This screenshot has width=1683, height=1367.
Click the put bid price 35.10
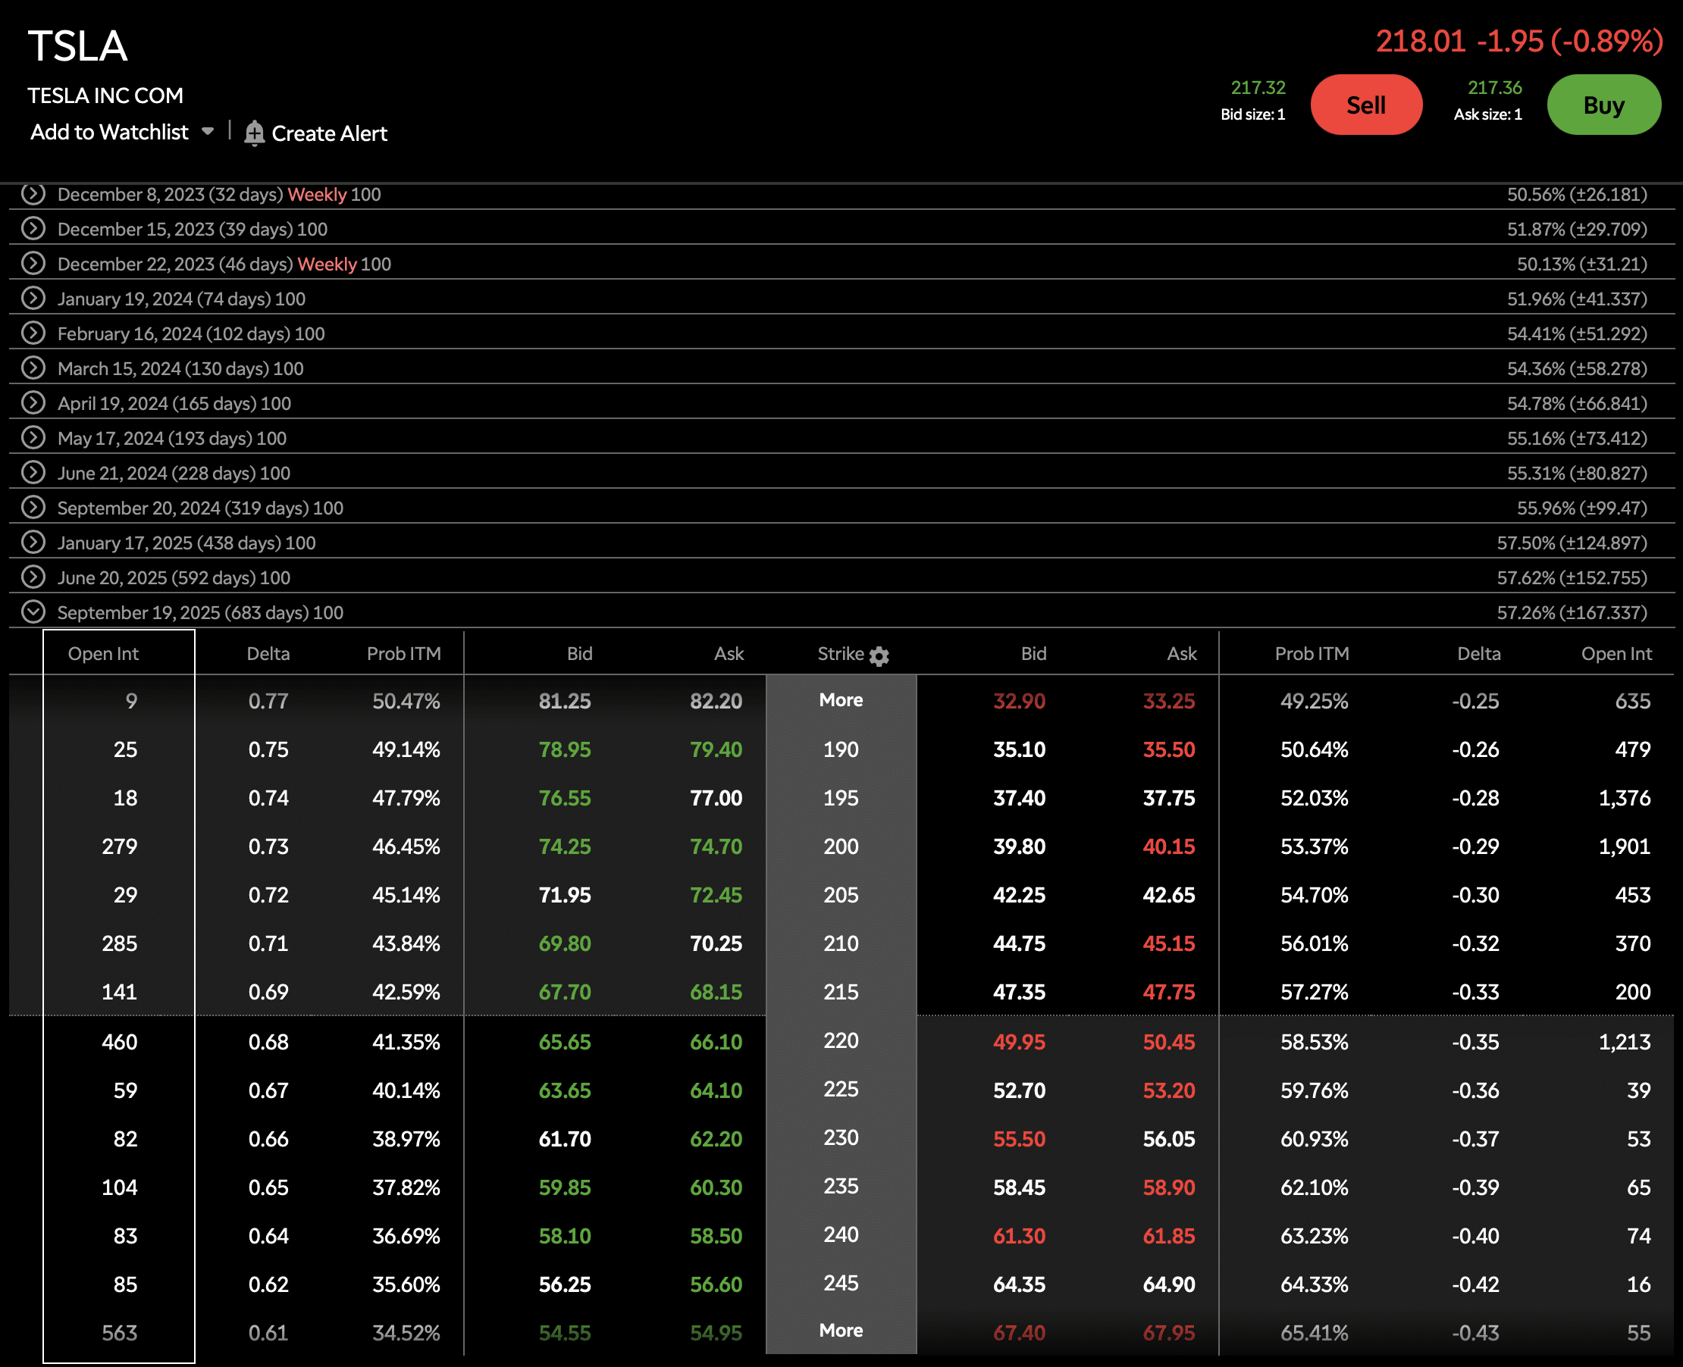coord(1019,749)
